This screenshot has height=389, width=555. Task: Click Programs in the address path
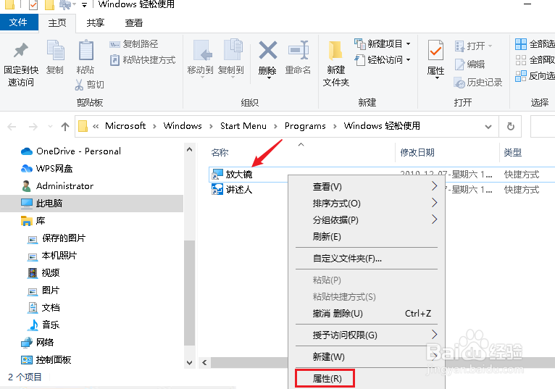click(305, 126)
